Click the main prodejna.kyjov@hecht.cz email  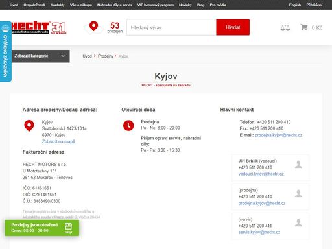(x=278, y=135)
